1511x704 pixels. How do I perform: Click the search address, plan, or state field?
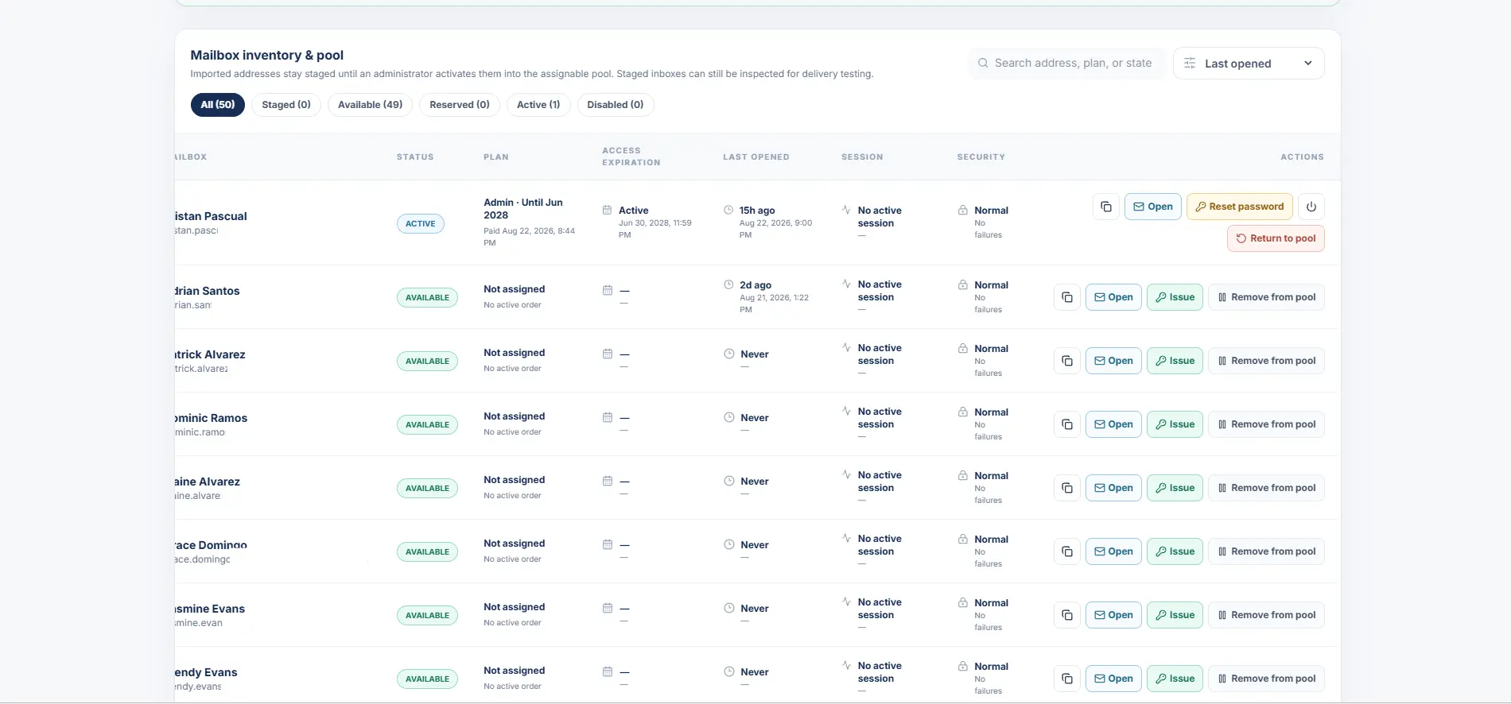(x=1067, y=64)
